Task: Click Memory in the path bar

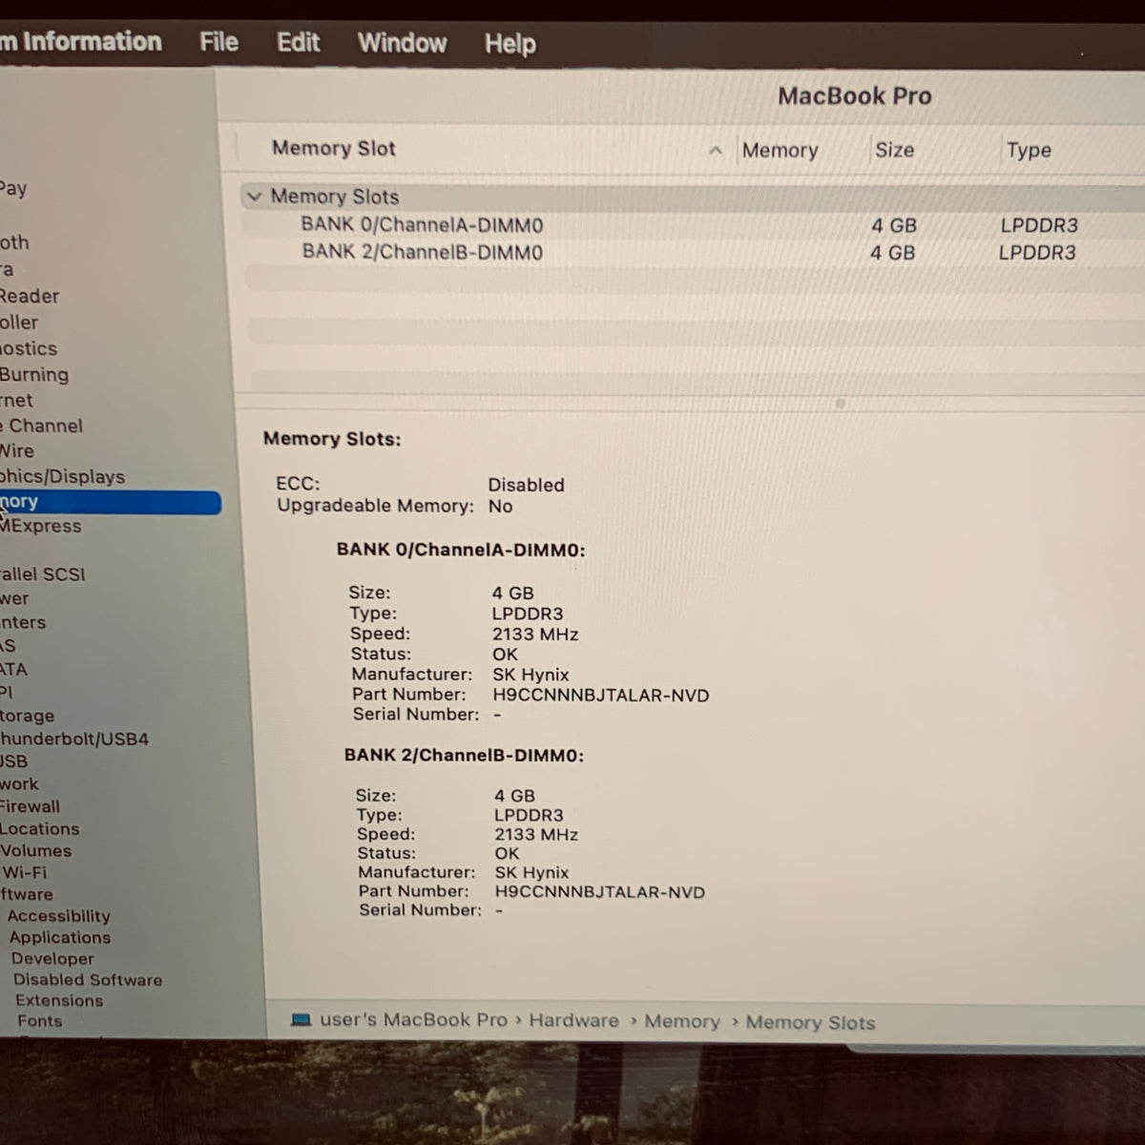Action: coord(682,1021)
